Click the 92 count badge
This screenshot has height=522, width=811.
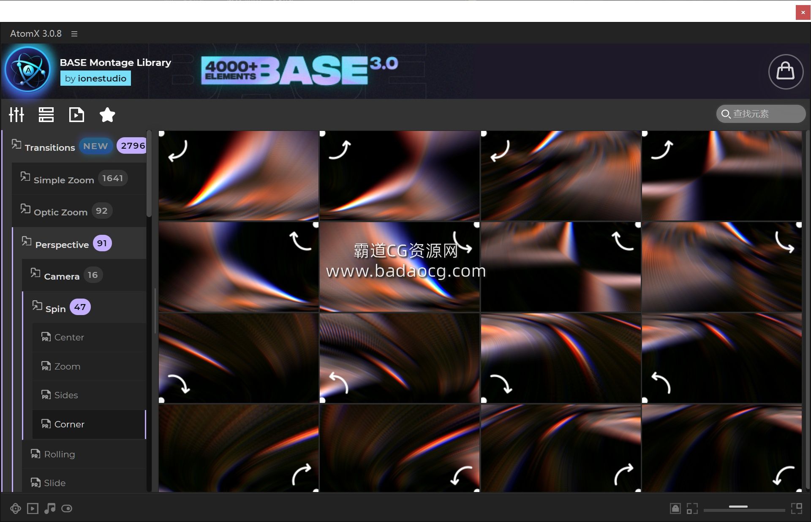click(x=101, y=211)
